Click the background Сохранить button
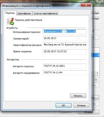The height and width of the screenshot is (117, 104). coord(65,112)
